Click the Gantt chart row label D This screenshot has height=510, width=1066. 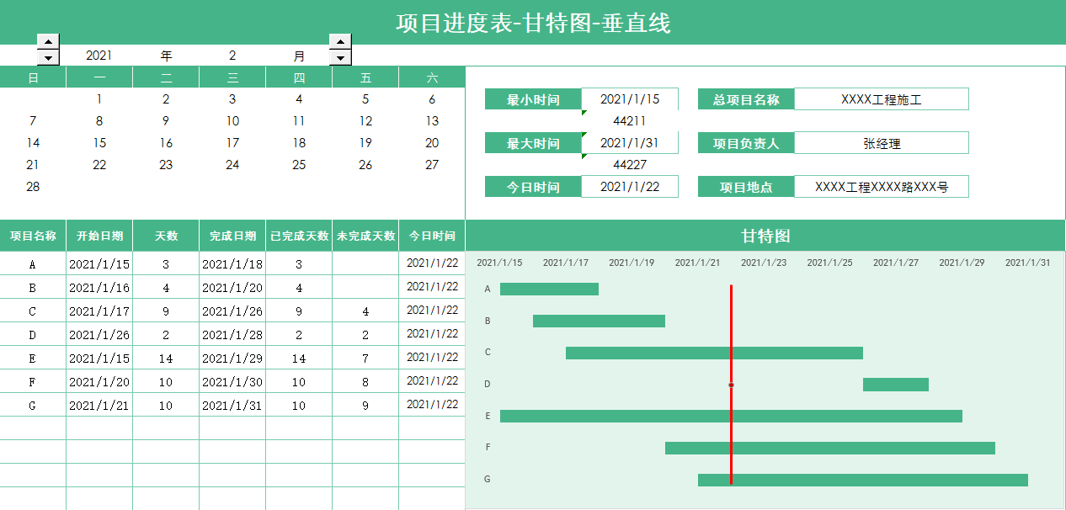pyautogui.click(x=488, y=385)
